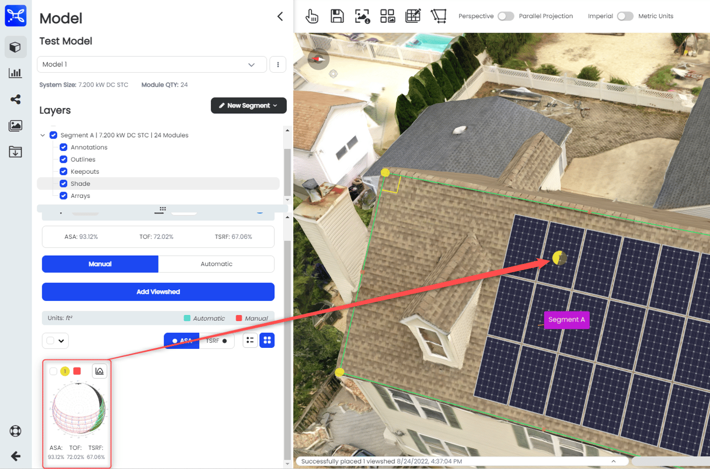This screenshot has width=710, height=469.
Task: Click the Share icon in sidebar
Action: [15, 99]
